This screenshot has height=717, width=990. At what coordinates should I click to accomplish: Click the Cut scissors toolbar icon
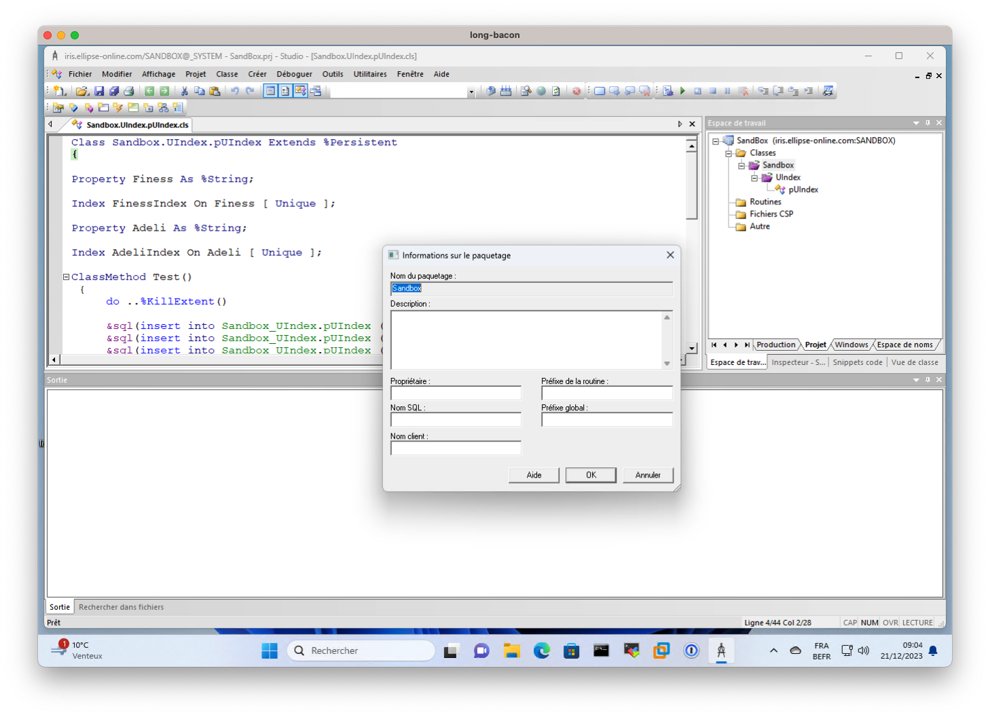tap(184, 91)
